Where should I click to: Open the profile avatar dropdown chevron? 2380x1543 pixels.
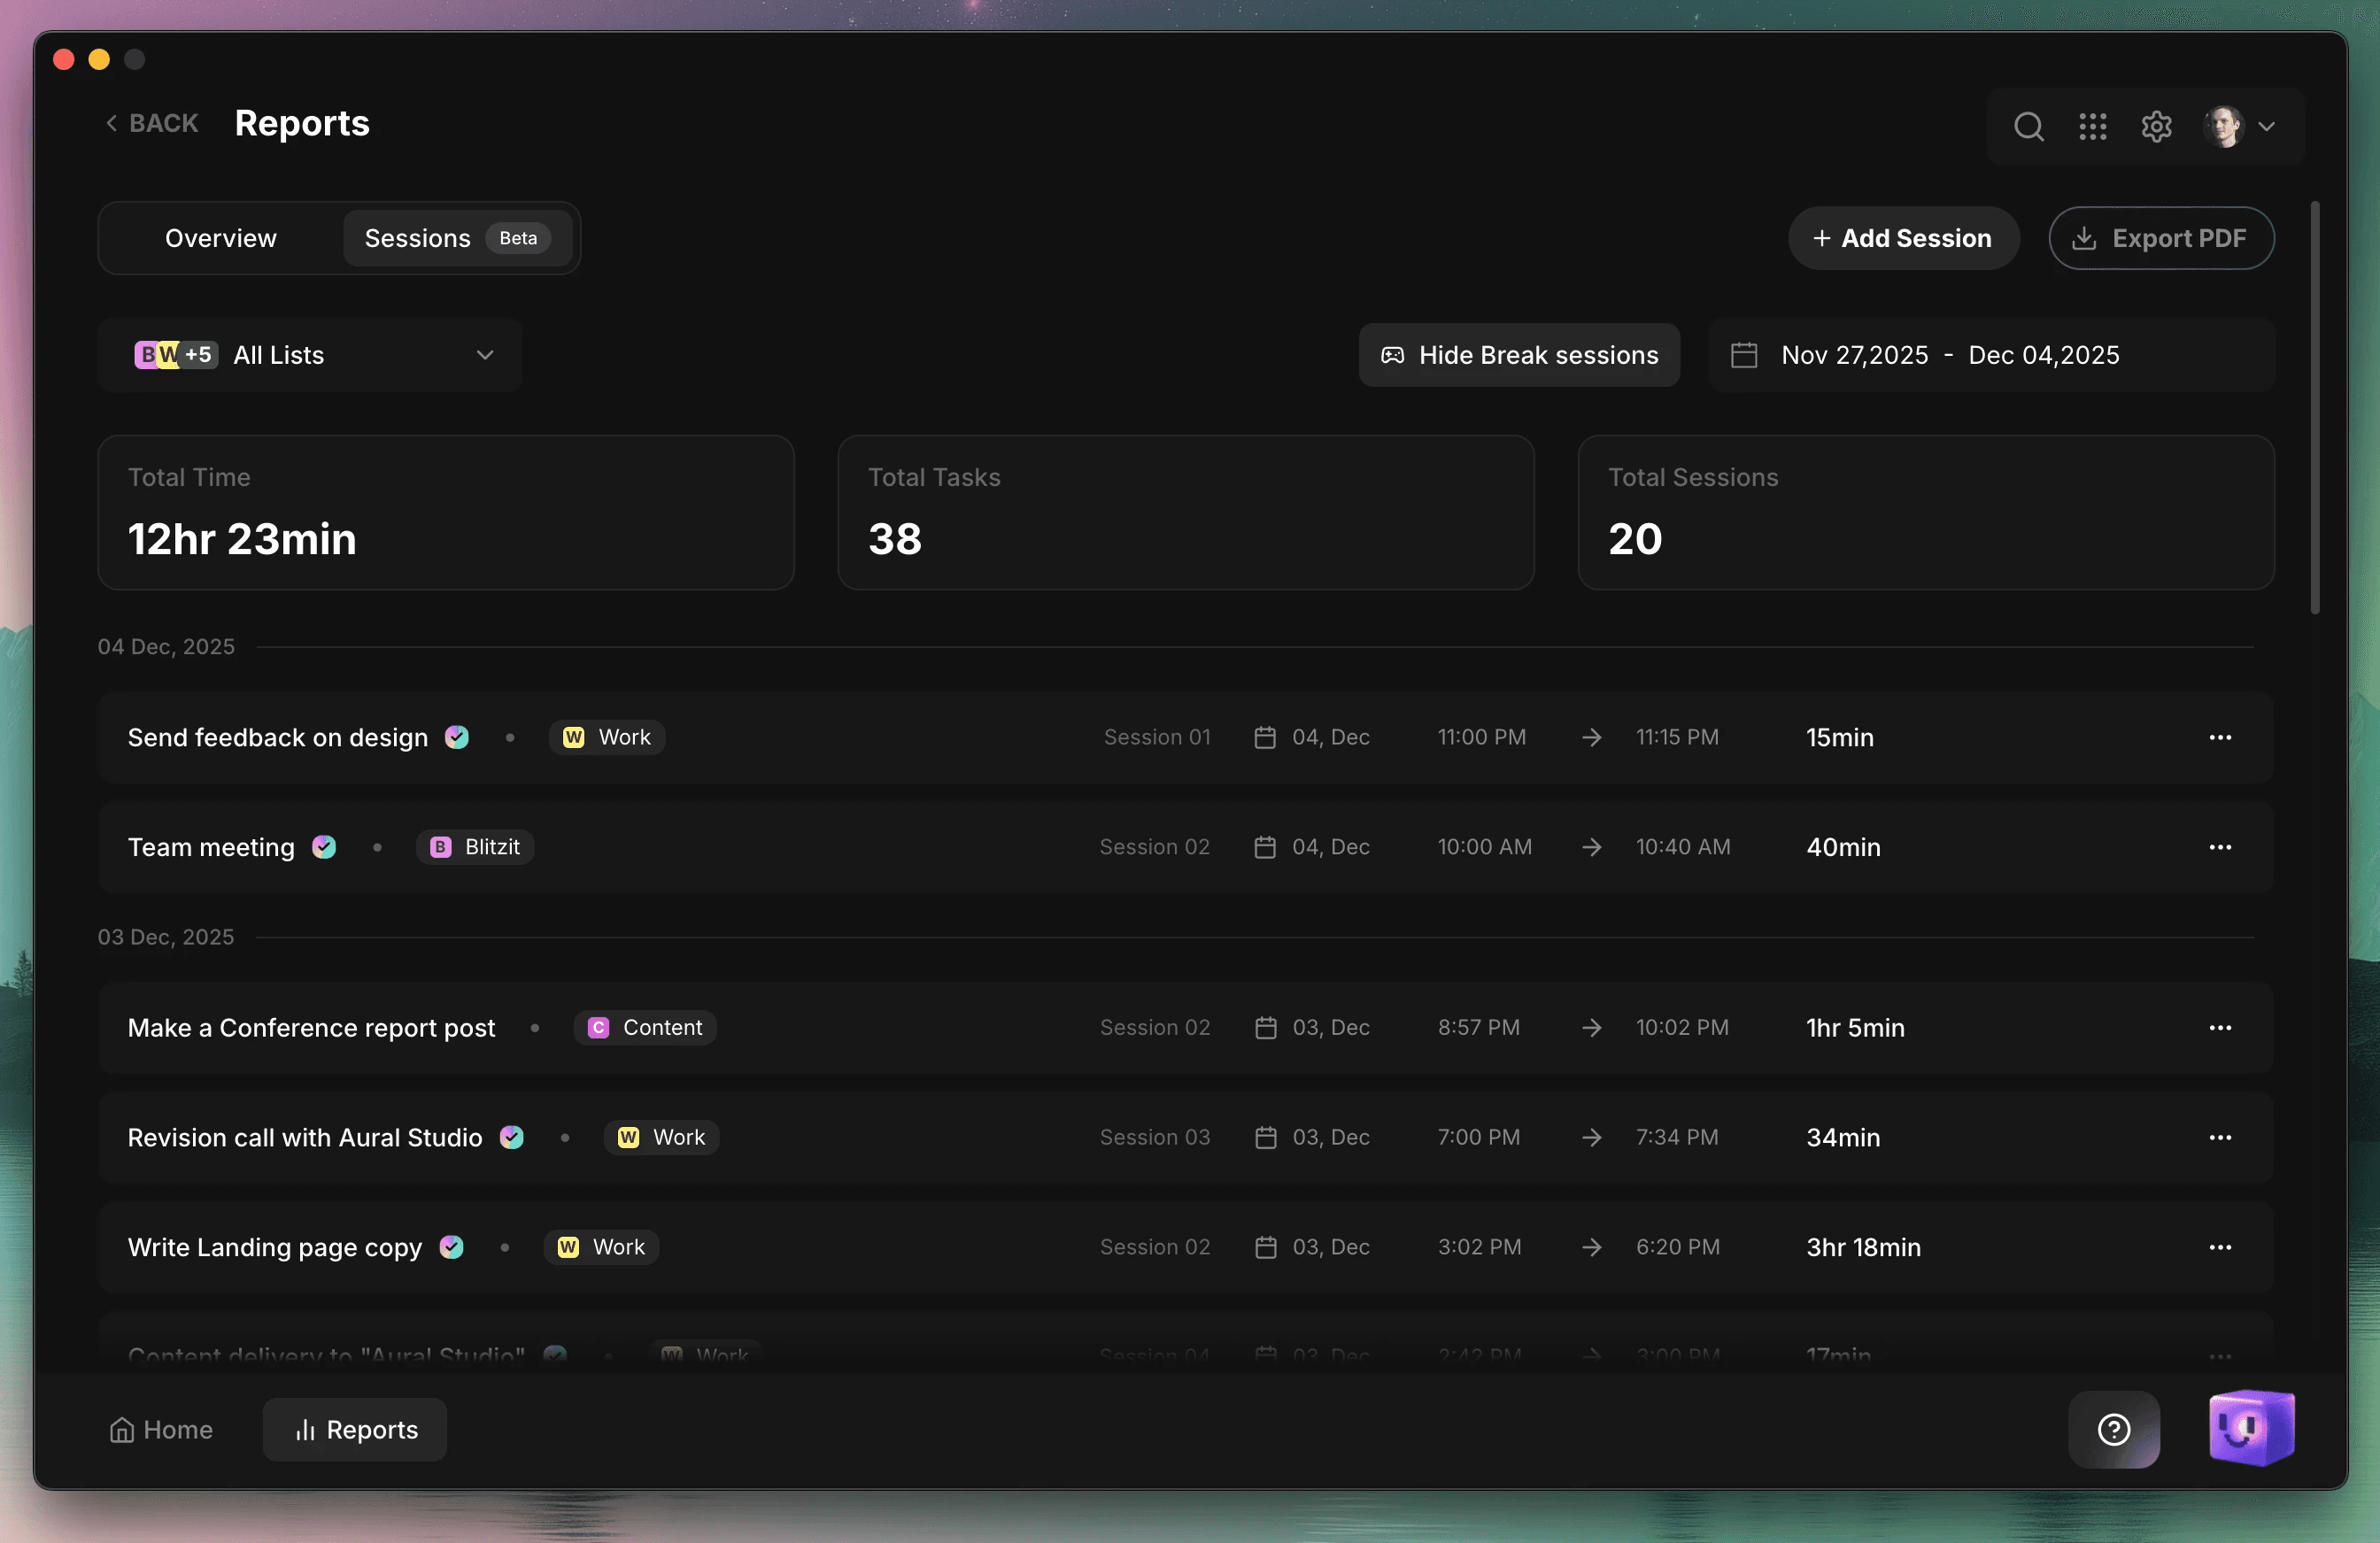tap(2267, 126)
